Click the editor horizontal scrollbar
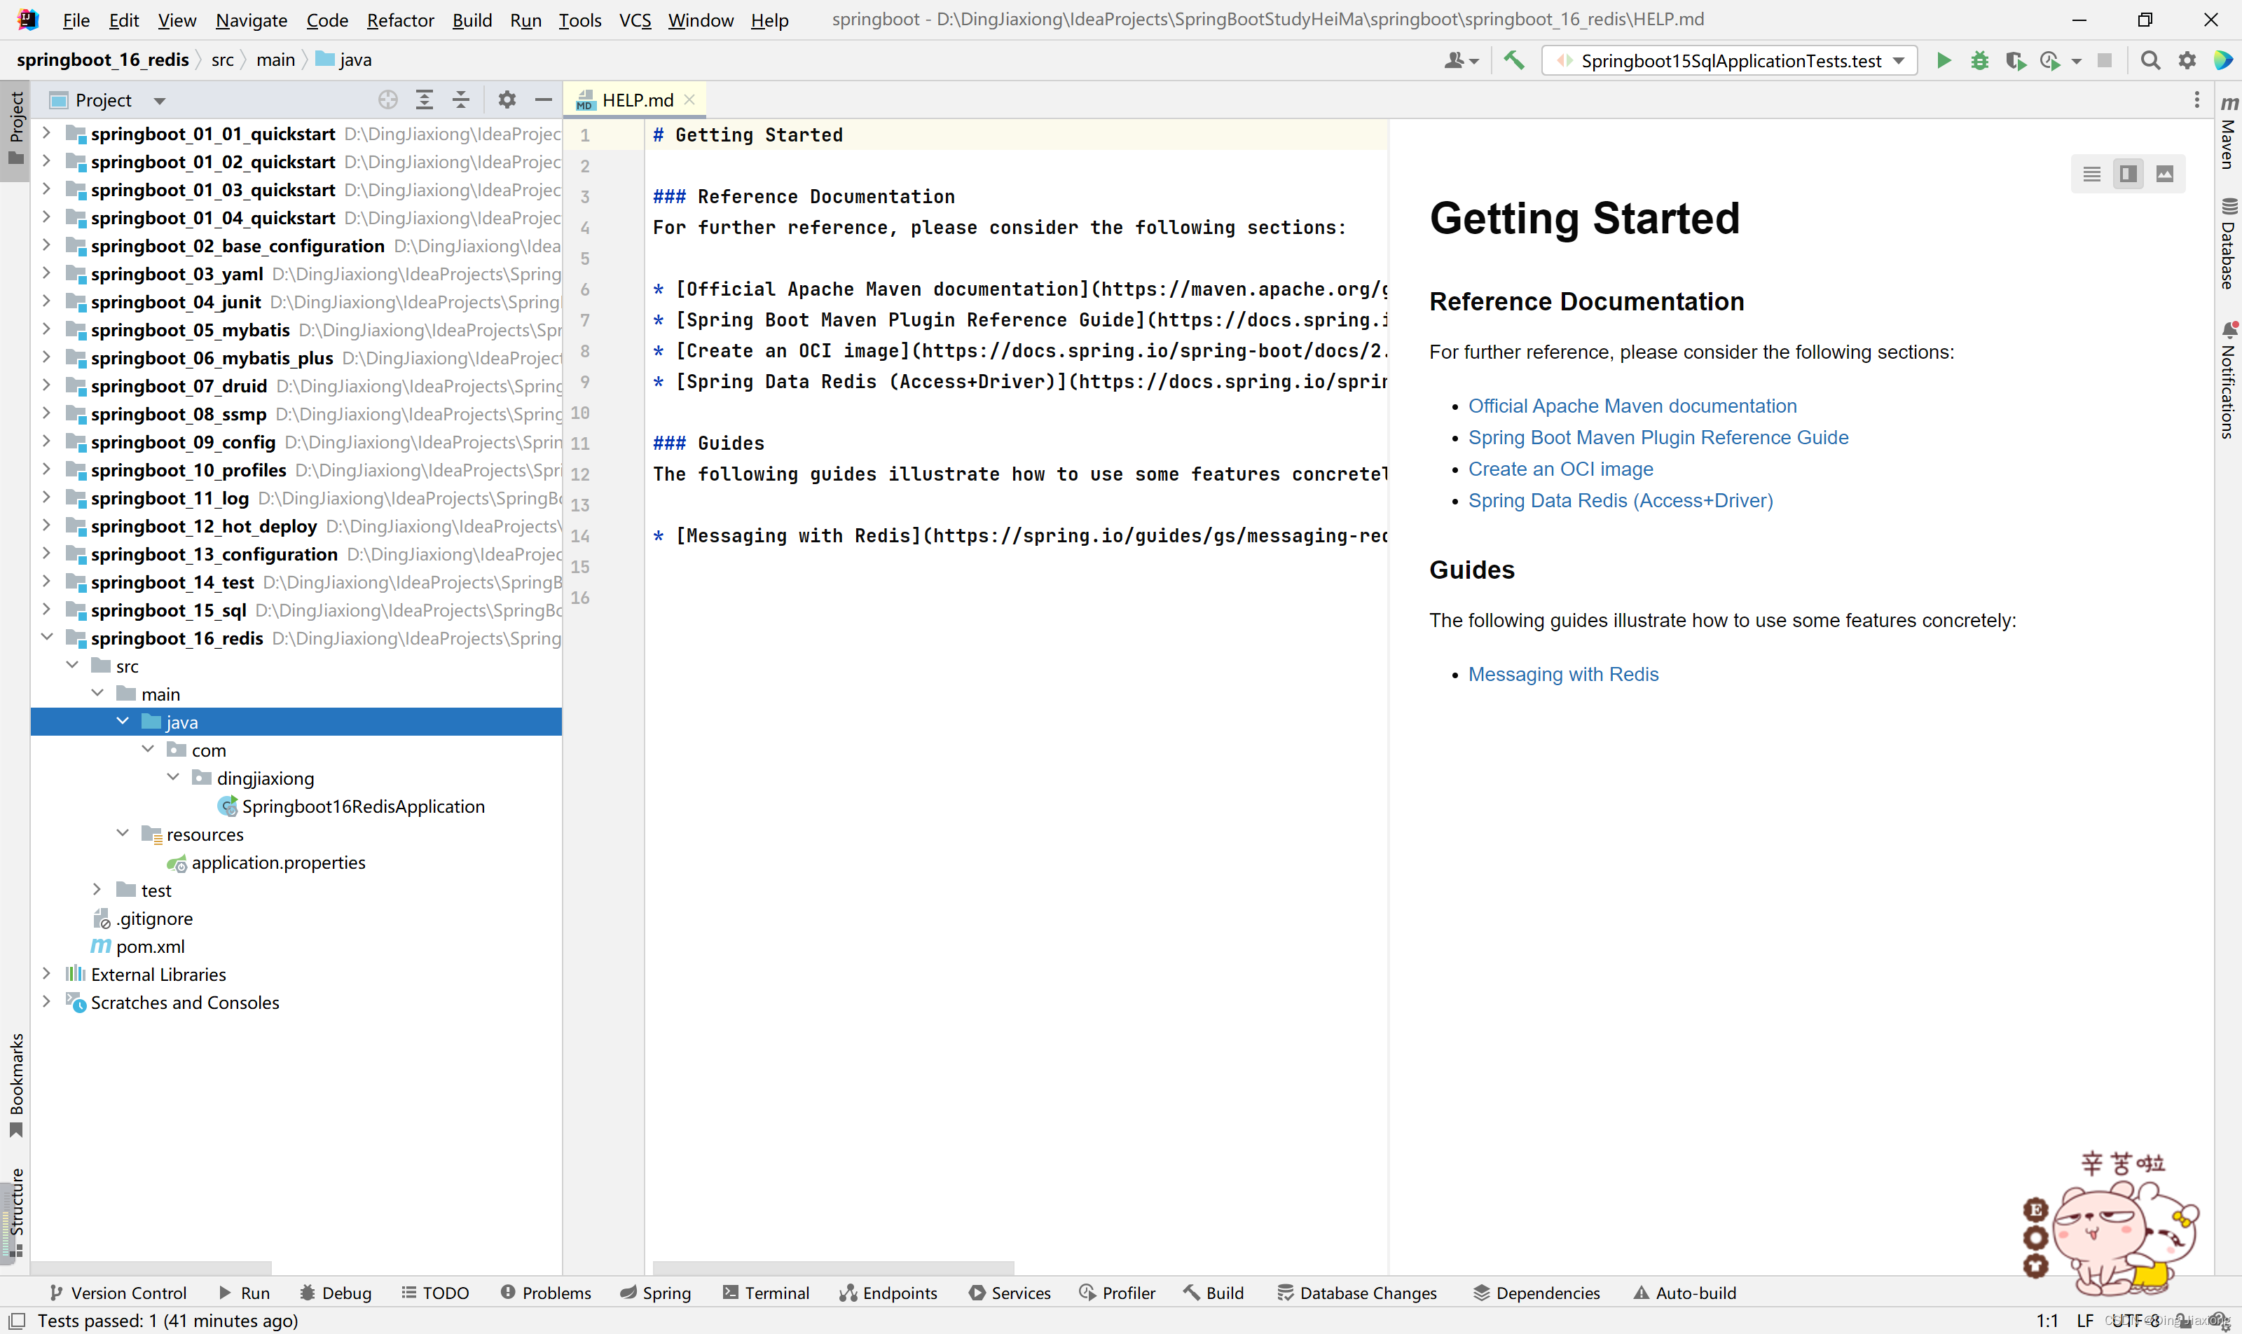The height and width of the screenshot is (1334, 2242). [x=833, y=1267]
